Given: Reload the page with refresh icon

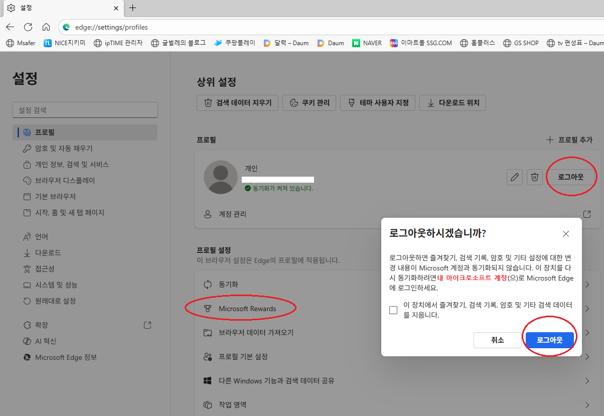Looking at the screenshot, I should [28, 27].
